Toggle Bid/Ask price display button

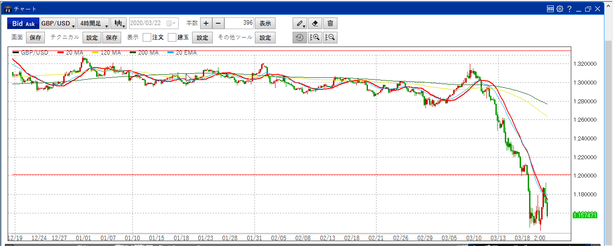point(23,24)
